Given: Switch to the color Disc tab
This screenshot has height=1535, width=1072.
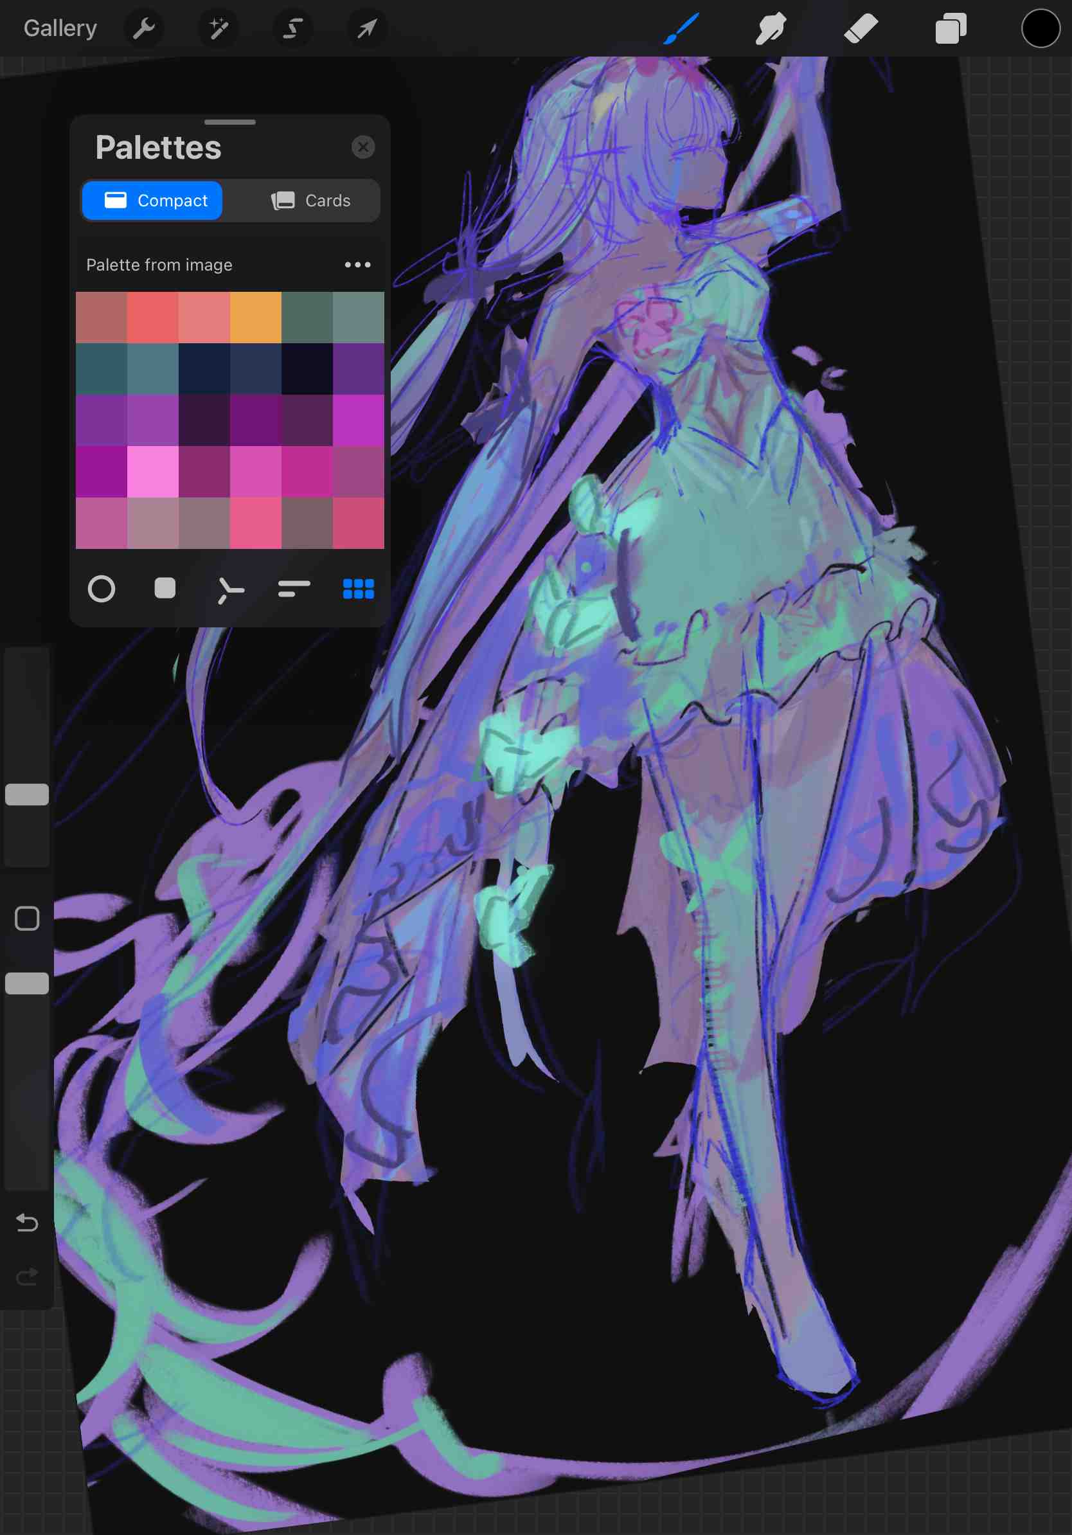Looking at the screenshot, I should pos(102,589).
